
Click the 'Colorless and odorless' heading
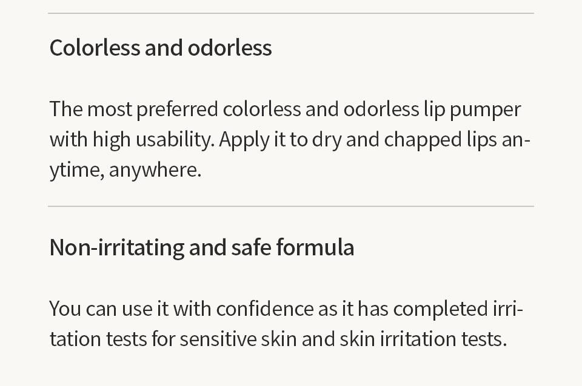pyautogui.click(x=161, y=48)
